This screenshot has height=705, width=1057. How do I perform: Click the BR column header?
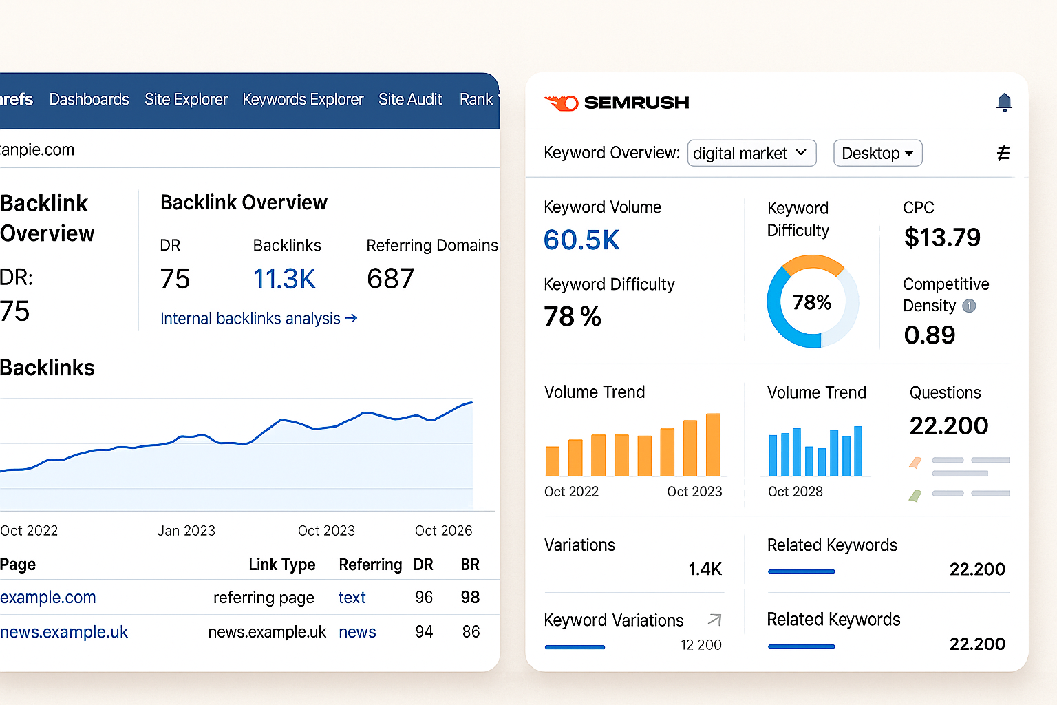click(470, 565)
